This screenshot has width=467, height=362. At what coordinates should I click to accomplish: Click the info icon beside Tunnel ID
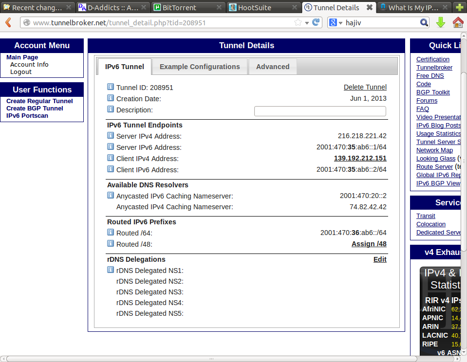click(x=110, y=87)
